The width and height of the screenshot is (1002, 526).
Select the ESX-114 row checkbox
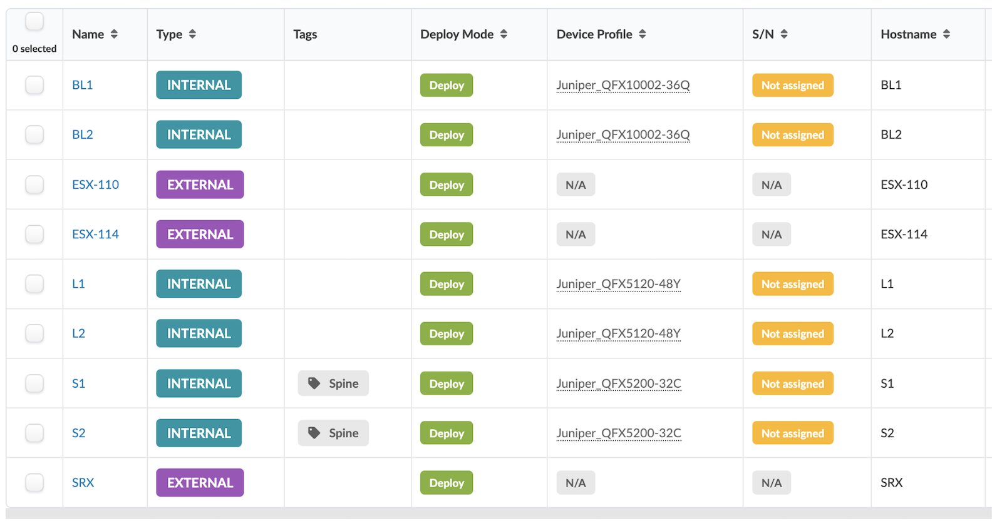coord(34,234)
